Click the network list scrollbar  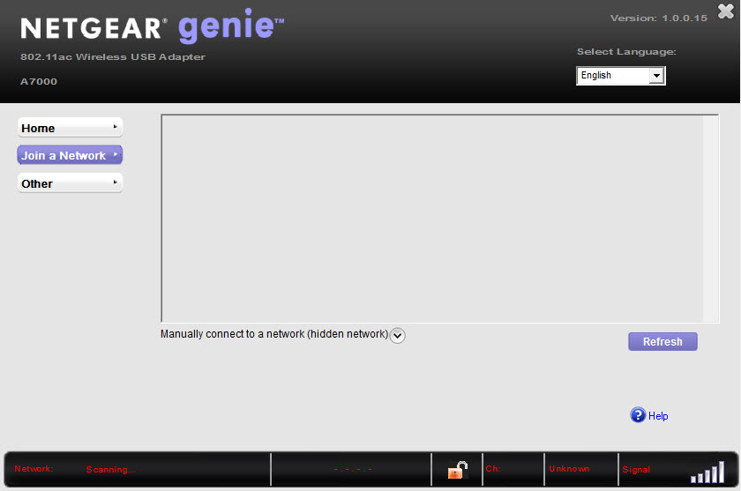[713, 218]
